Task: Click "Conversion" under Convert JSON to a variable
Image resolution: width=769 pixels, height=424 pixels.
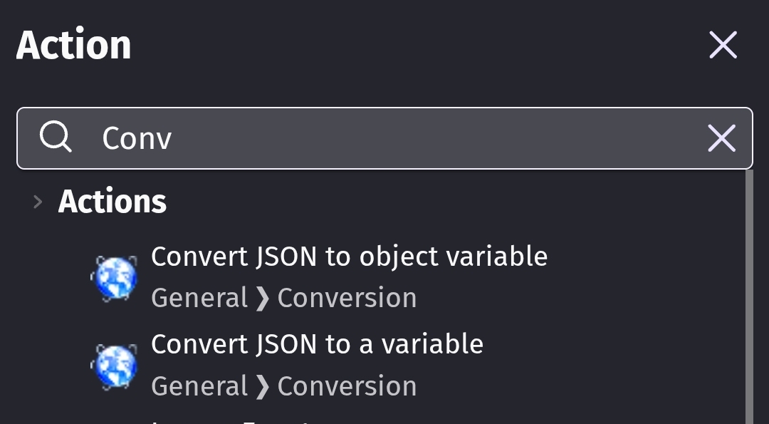Action: coord(347,386)
